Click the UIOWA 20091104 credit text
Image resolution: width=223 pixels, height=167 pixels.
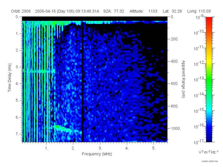210,161
